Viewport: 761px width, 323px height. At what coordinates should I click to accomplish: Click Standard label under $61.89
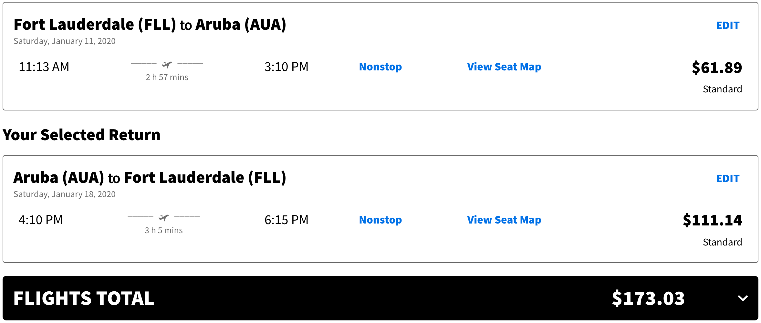pyautogui.click(x=722, y=89)
